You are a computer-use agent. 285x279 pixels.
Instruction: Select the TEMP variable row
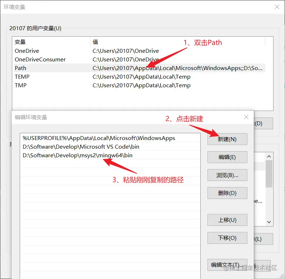[x=140, y=77]
